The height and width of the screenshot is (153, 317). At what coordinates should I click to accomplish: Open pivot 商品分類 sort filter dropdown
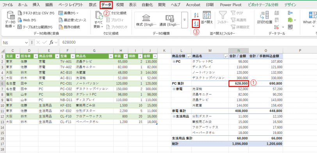pos(189,56)
